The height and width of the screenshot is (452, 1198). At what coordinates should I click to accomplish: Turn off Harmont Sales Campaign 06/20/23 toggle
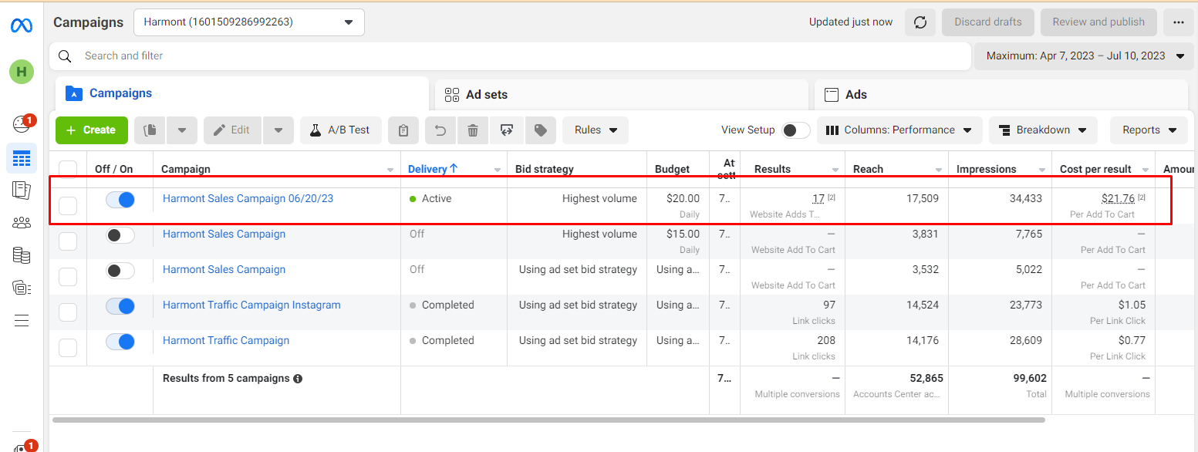[x=120, y=200]
